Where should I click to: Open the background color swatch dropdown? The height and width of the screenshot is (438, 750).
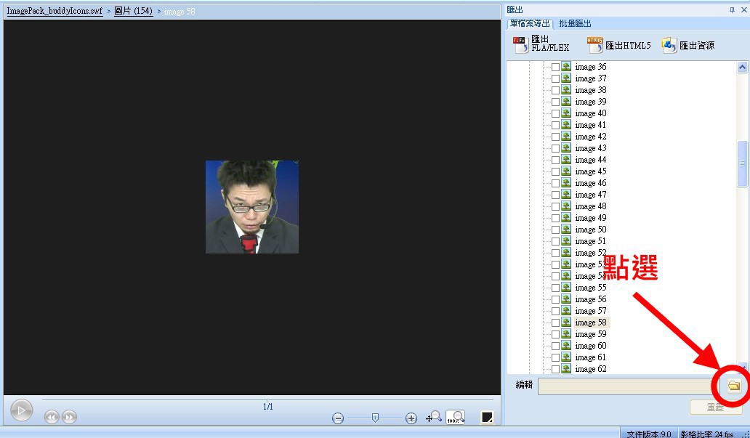click(x=488, y=417)
